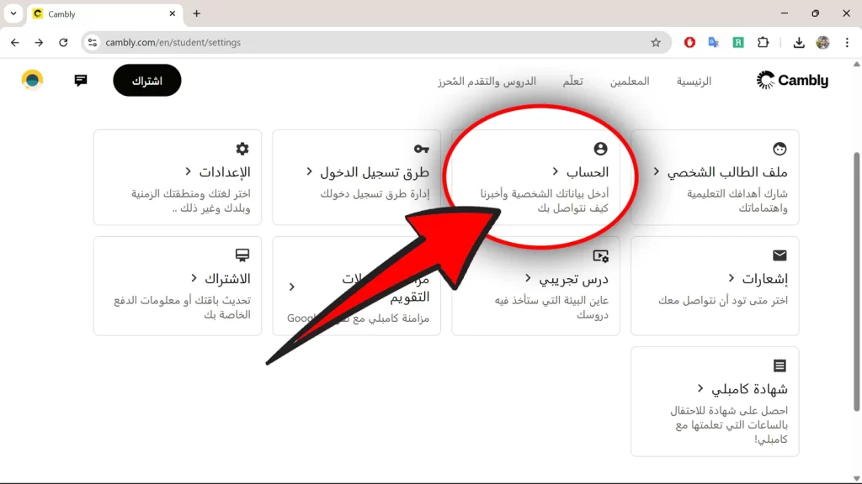Click the monitor icon on الاشتراك card
Viewport: 862px width, 484px height.
pyautogui.click(x=242, y=255)
